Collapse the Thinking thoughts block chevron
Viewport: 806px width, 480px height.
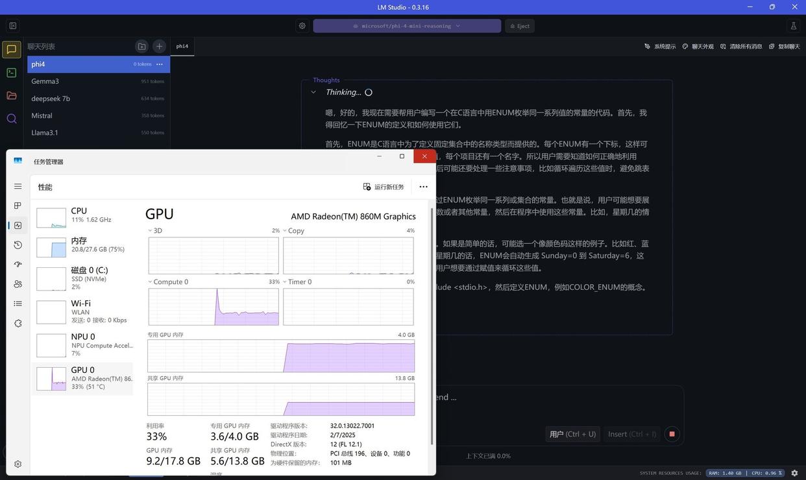coord(313,92)
